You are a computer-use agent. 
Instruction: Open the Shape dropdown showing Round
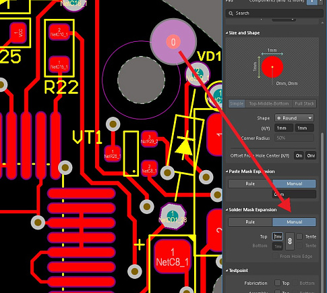tap(294, 118)
